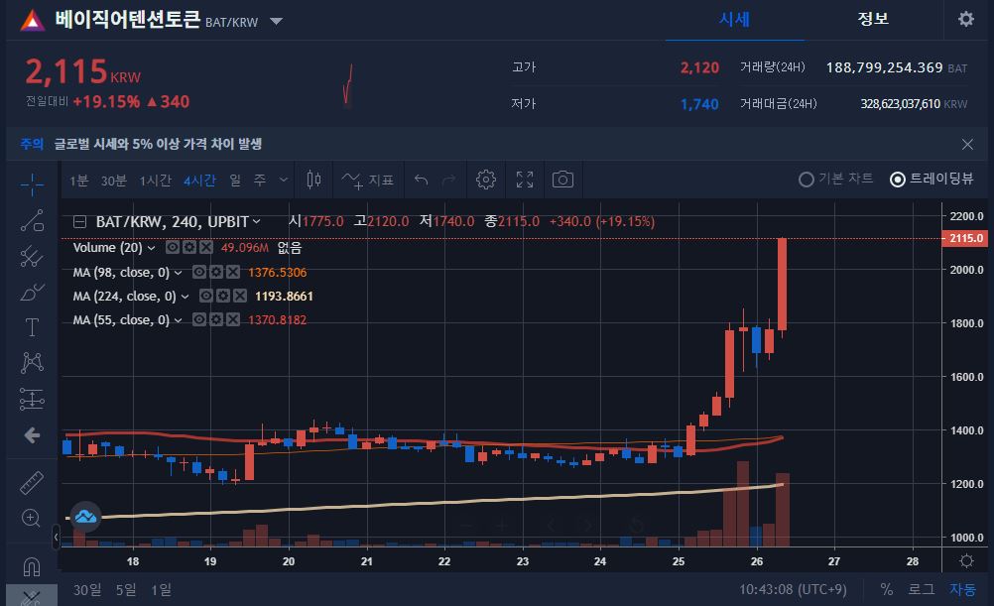Open the BAT/KRW market selector dropdown
Screen dimensions: 994x606
[276, 21]
